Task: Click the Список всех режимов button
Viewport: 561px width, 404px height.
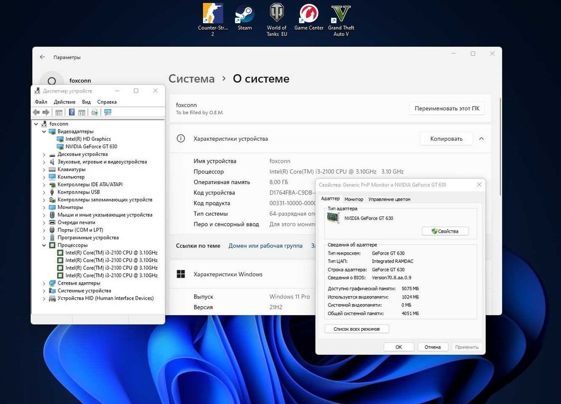Action: pyautogui.click(x=357, y=329)
